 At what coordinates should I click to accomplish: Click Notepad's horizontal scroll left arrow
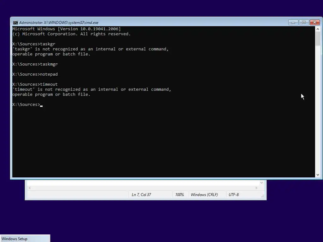(30, 188)
